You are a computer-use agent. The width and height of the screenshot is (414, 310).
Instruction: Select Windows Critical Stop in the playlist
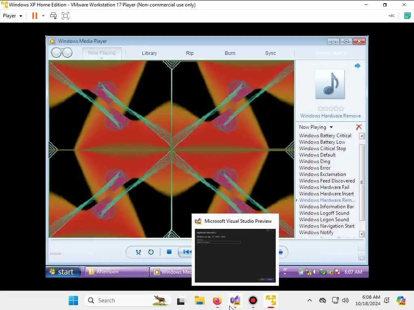[x=322, y=149]
